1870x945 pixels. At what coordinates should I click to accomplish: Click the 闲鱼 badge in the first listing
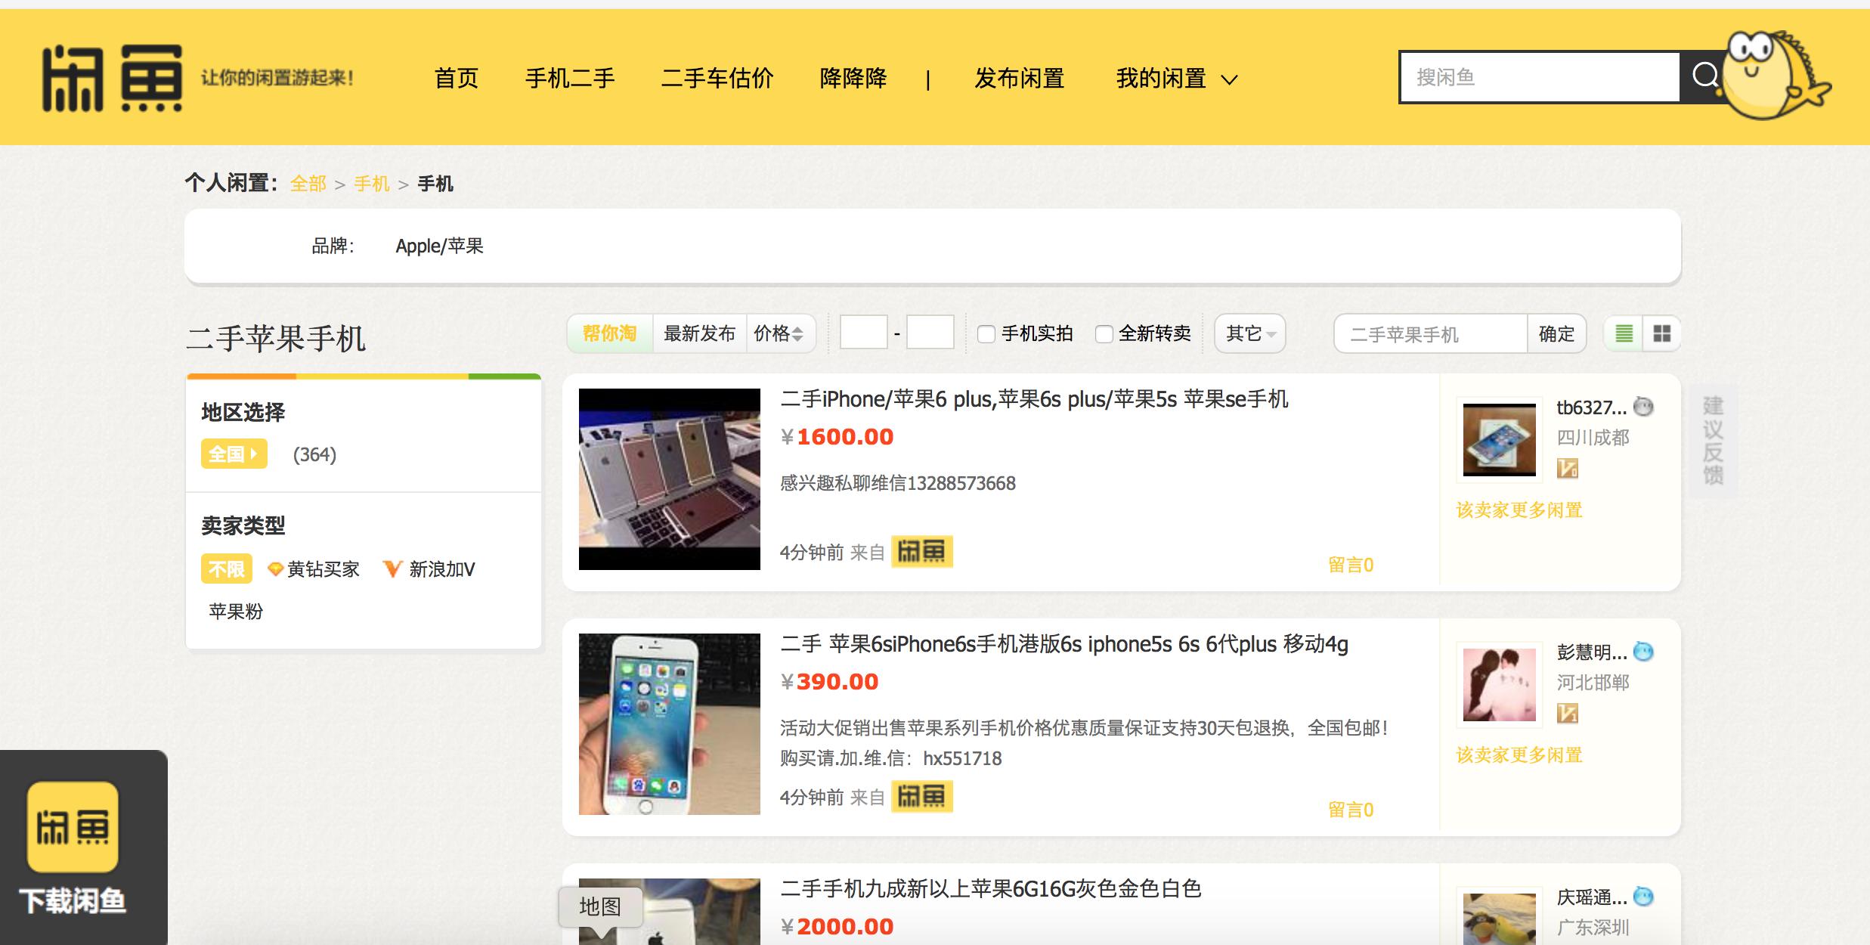[921, 552]
